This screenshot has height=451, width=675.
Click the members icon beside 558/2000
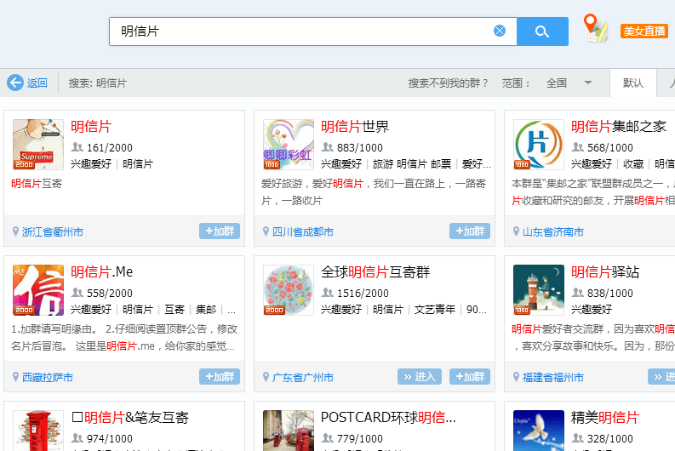[x=77, y=293]
